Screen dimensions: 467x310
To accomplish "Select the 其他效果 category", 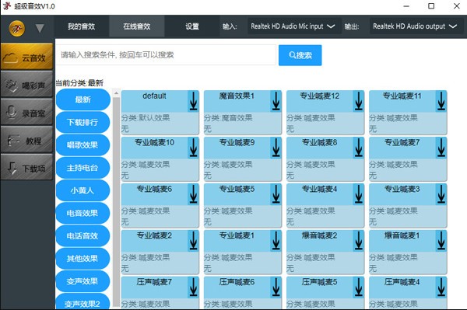I will [83, 259].
